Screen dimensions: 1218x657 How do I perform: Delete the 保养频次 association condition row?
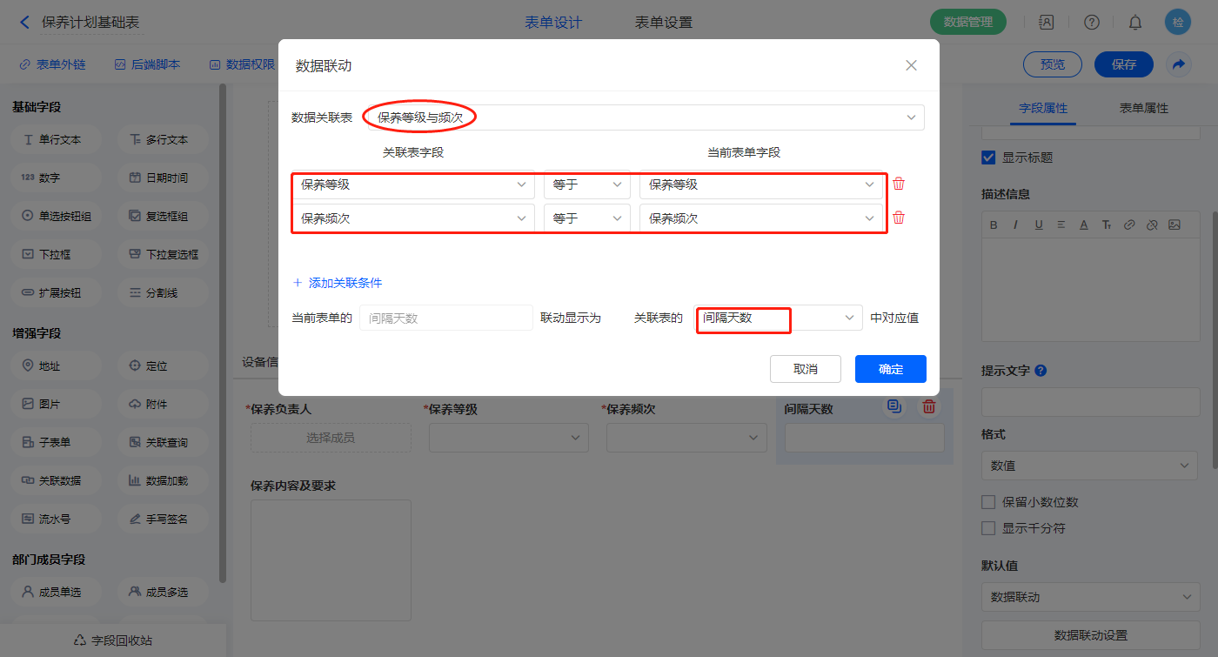coord(899,218)
